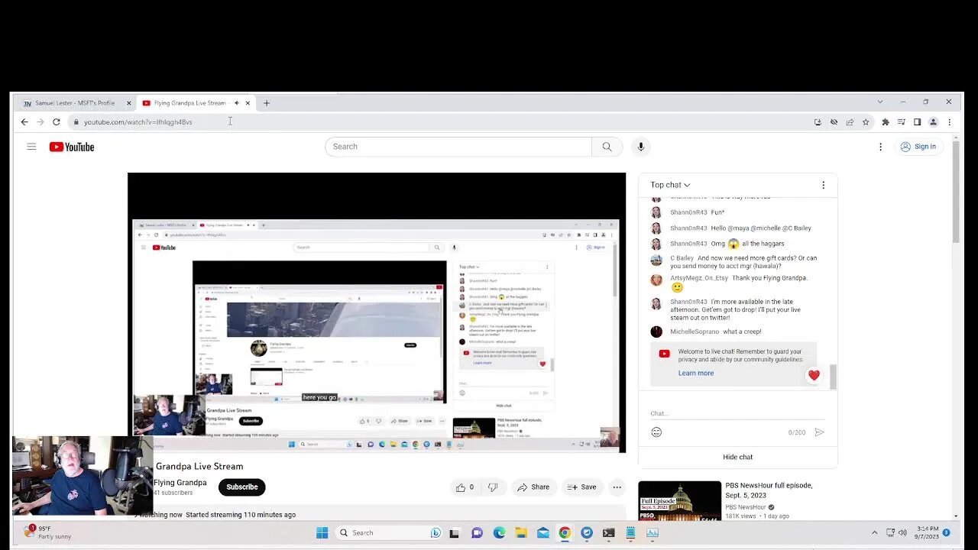Open the emoji picker in chat
The width and height of the screenshot is (978, 550).
pyautogui.click(x=656, y=432)
